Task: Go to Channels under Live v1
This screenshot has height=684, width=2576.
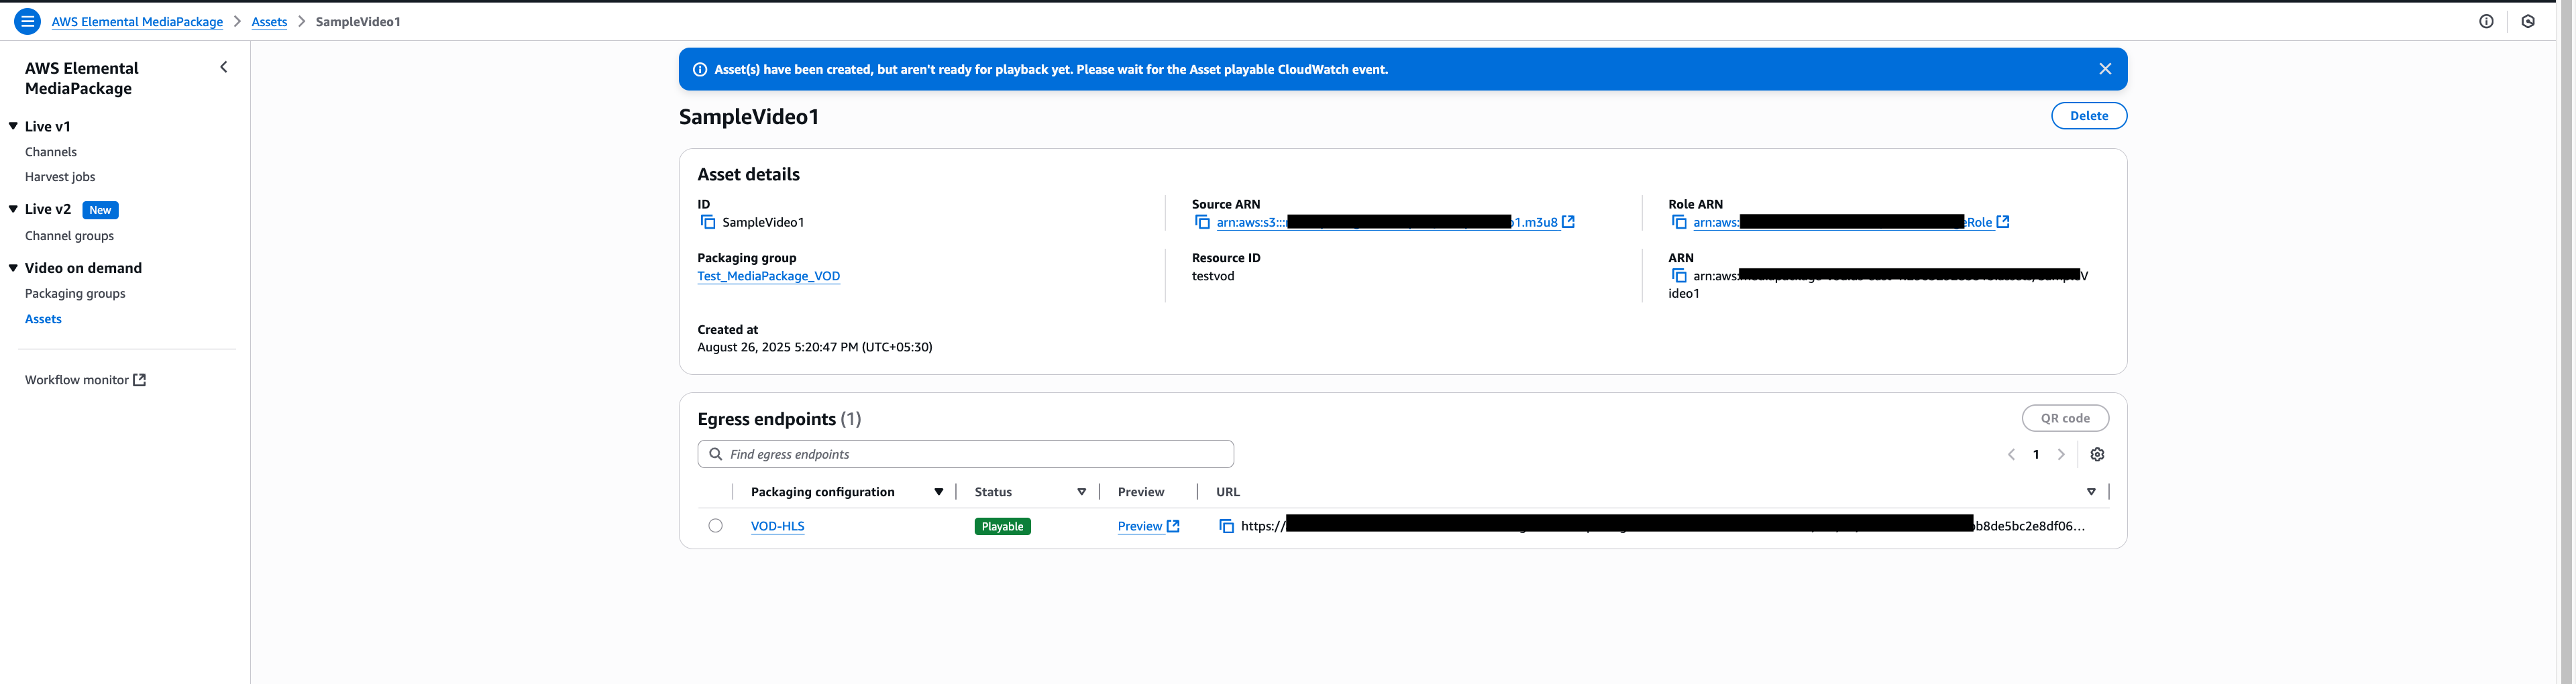Action: (51, 152)
